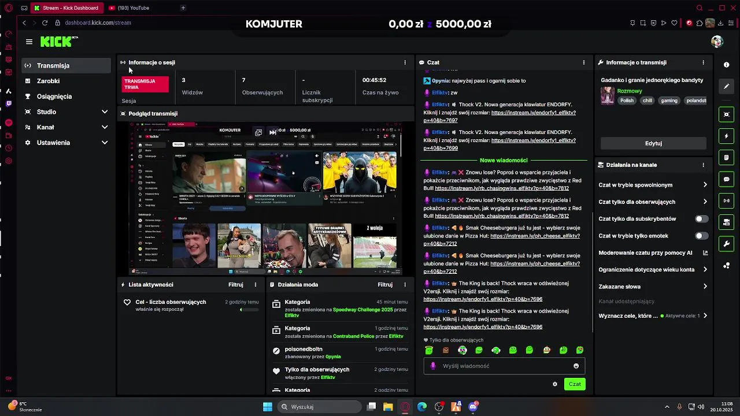Open Wyznacz cele goals chevron
This screenshot has height=416, width=740.
(705, 316)
